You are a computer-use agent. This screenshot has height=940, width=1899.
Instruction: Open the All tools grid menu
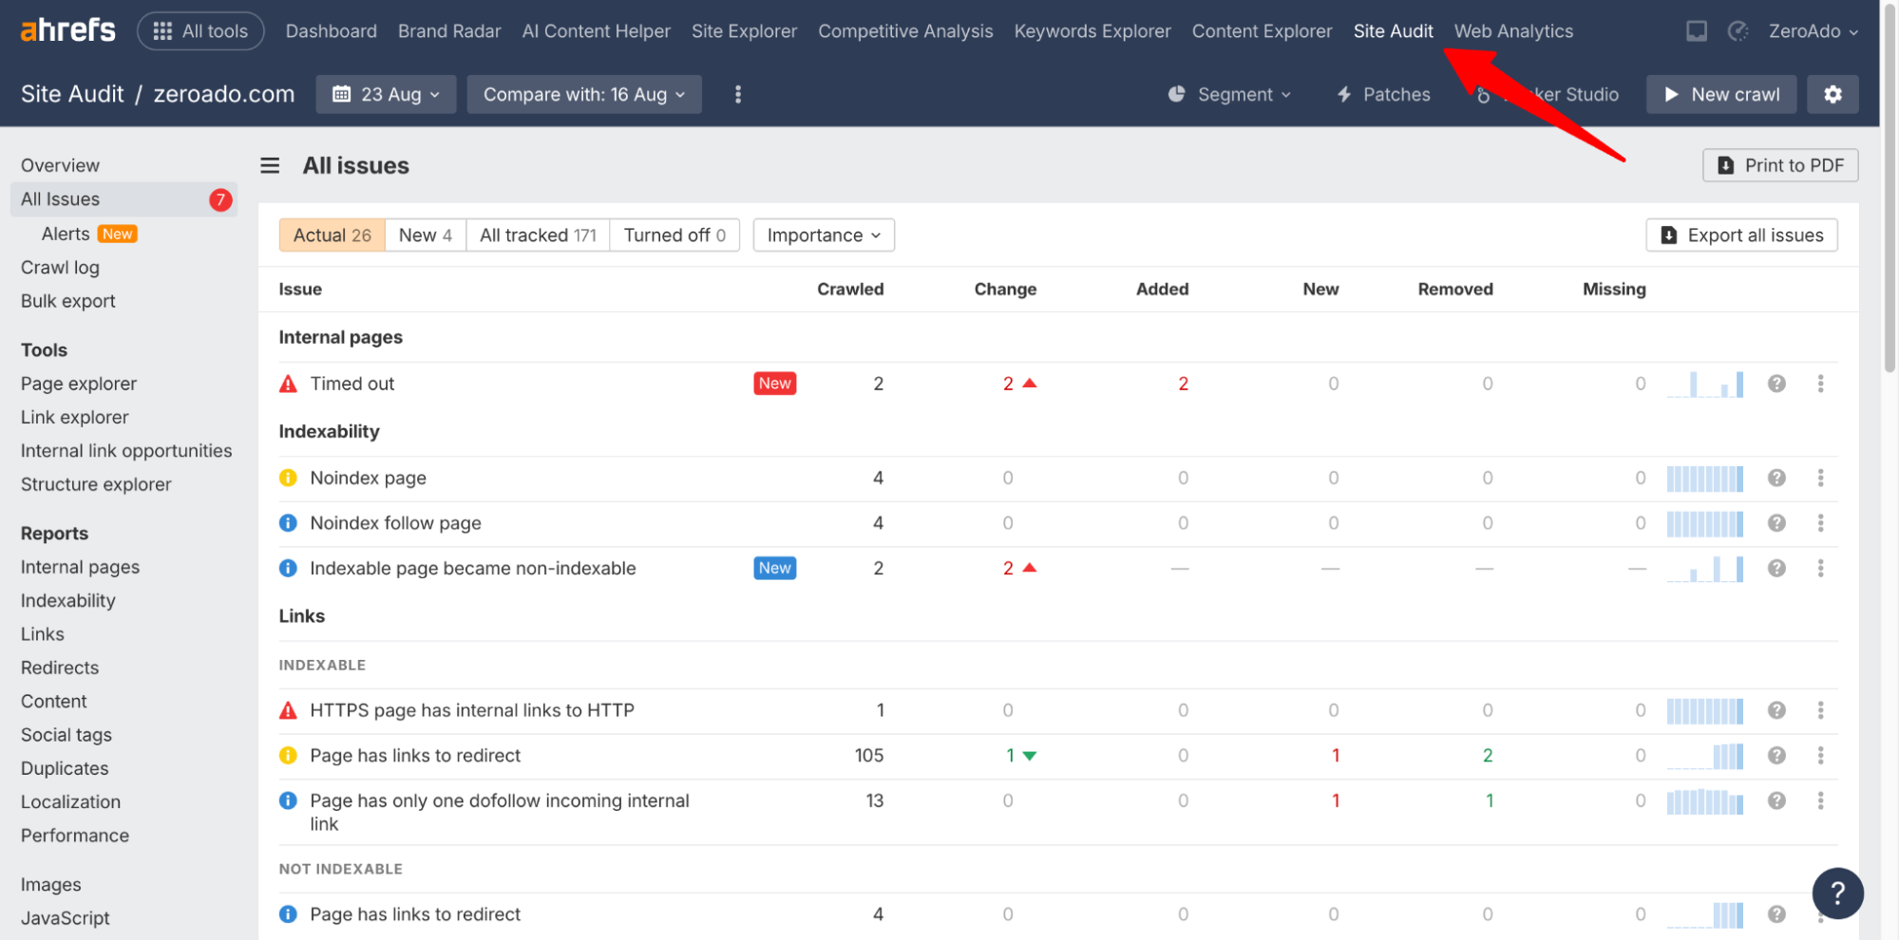200,31
